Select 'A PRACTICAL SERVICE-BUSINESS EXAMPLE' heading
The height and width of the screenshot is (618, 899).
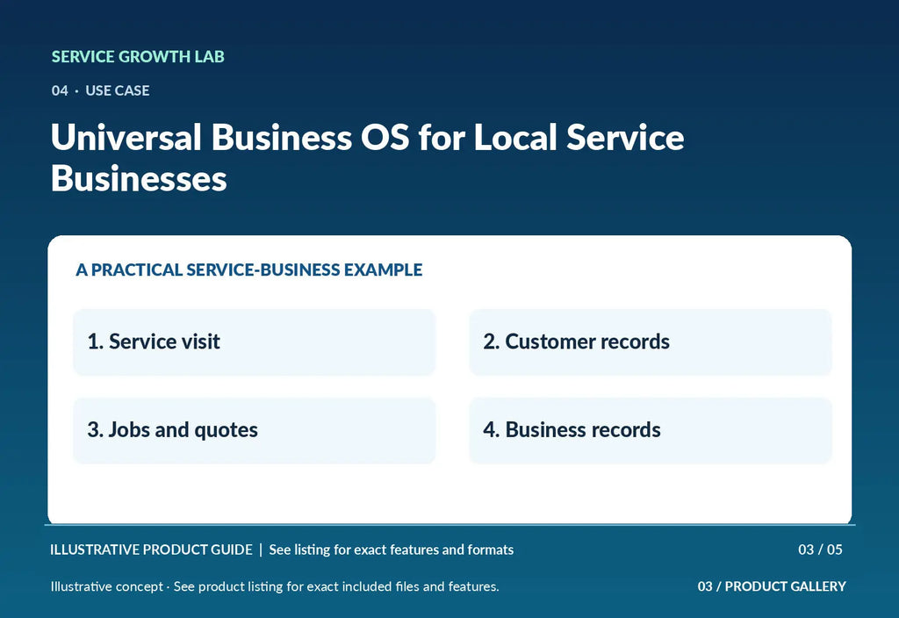(x=248, y=269)
